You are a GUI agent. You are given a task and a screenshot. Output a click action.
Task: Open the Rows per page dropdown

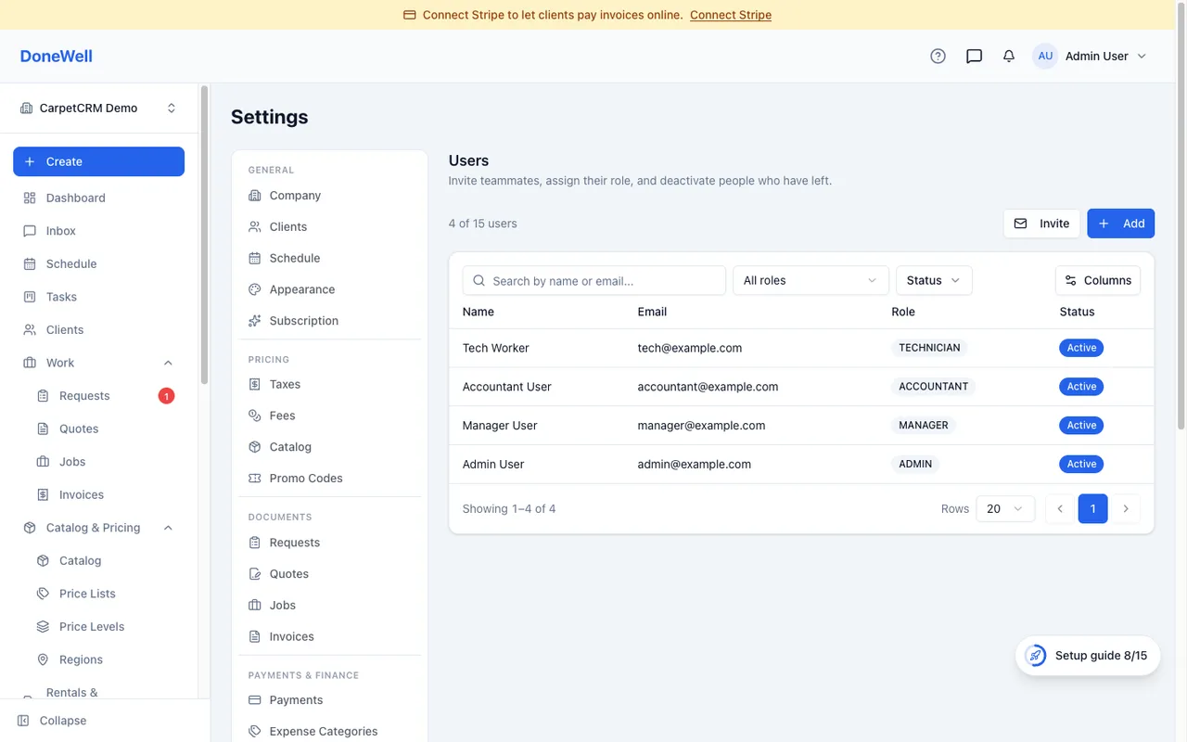click(1005, 508)
